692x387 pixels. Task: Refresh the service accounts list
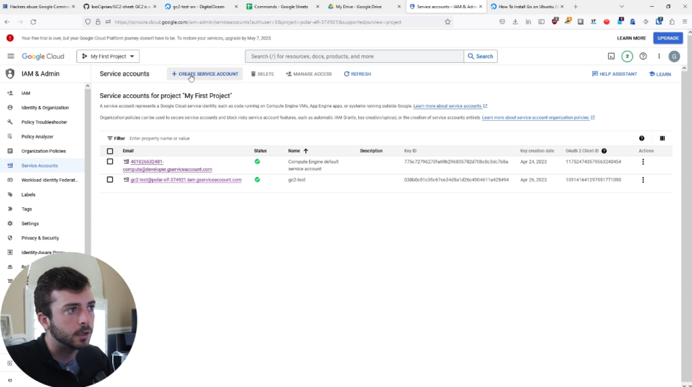click(357, 74)
